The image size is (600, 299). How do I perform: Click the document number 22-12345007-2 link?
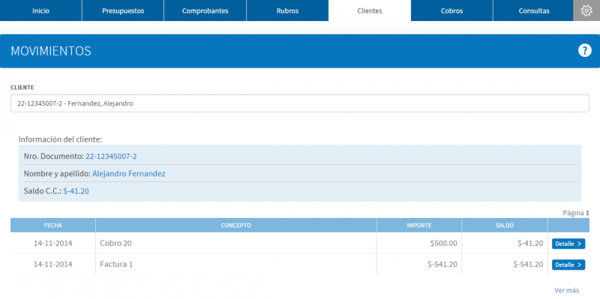[x=111, y=157]
